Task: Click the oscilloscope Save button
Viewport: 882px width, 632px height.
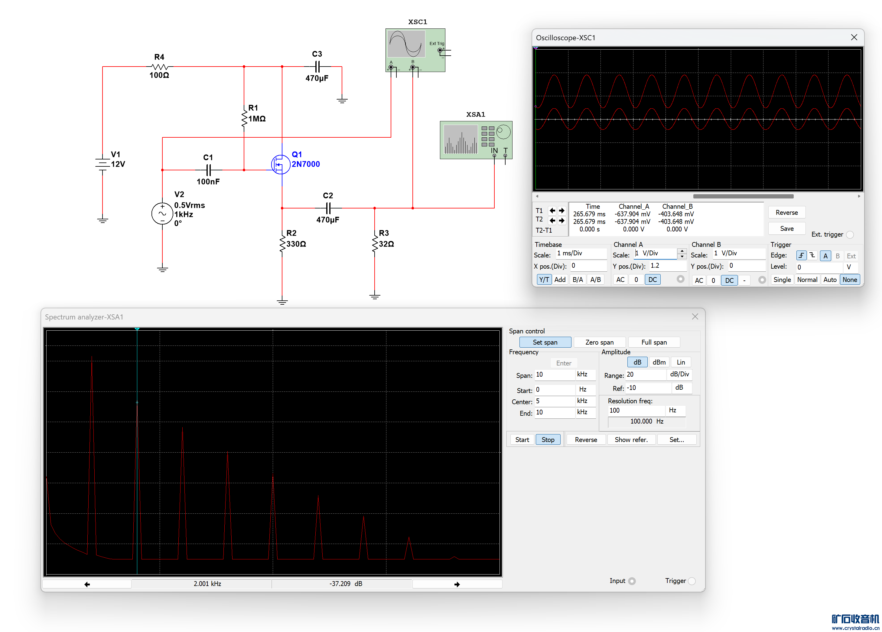Action: pyautogui.click(x=787, y=228)
